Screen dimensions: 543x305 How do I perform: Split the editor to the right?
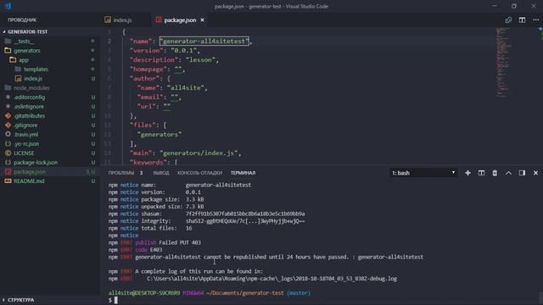522,20
